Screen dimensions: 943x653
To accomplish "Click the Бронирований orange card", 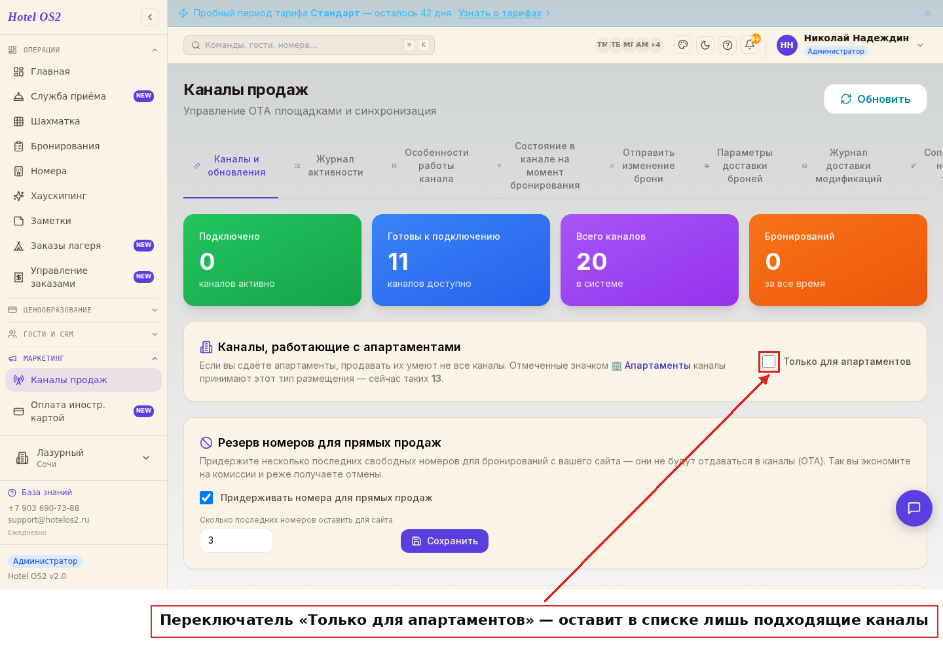I will (x=838, y=260).
